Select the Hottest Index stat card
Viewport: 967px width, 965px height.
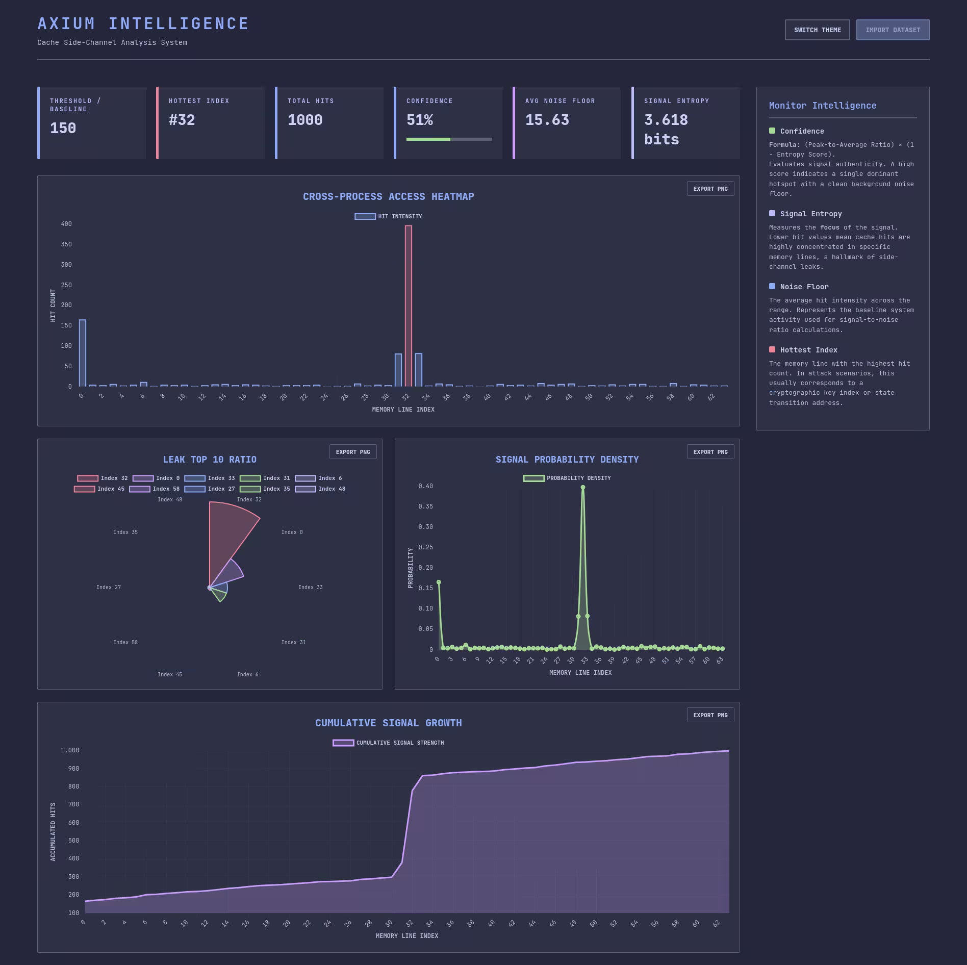click(211, 123)
